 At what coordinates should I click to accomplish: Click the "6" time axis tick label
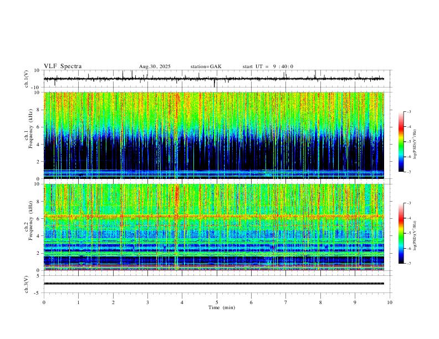tap(251, 302)
